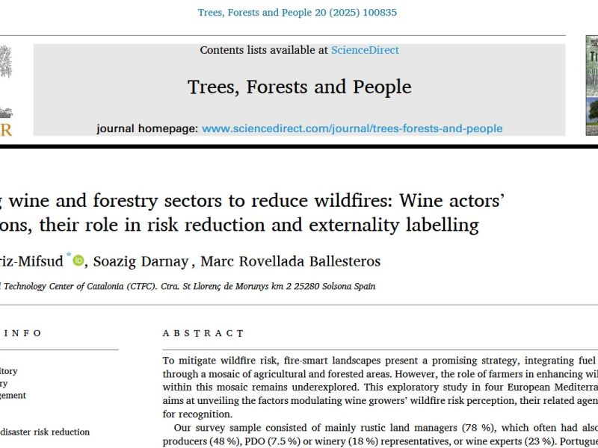Click the "disaster risk reduction" keyword
The height and width of the screenshot is (448, 598).
click(45, 432)
